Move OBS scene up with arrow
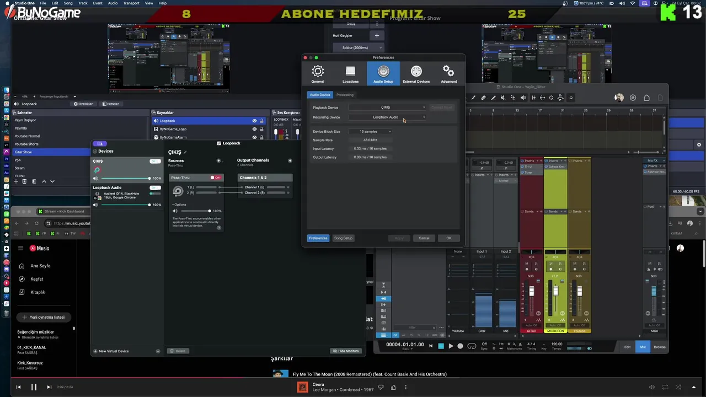The height and width of the screenshot is (397, 706). pos(44,181)
